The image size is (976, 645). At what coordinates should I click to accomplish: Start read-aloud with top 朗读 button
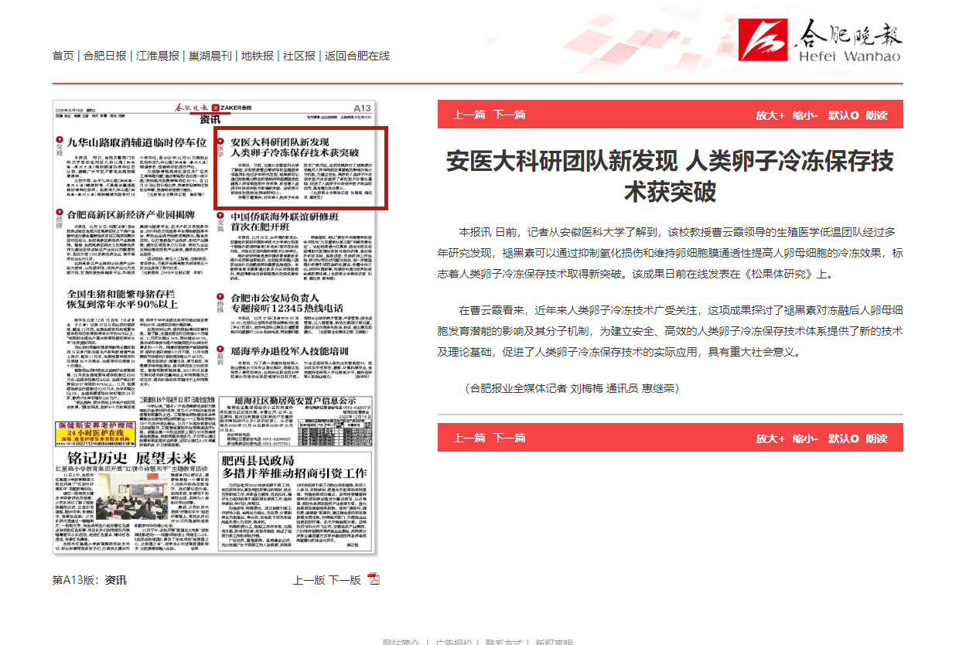coord(876,115)
